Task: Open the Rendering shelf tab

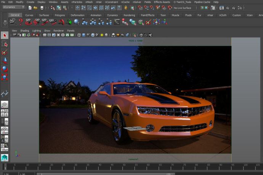Action: click(x=129, y=15)
